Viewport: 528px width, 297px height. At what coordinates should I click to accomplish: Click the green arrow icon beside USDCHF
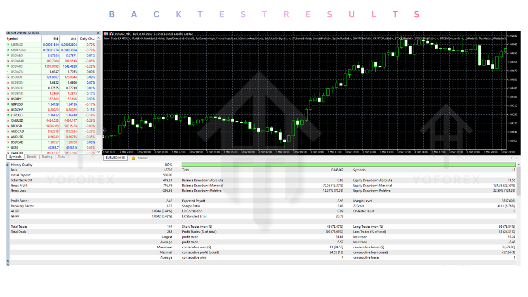coord(7,109)
